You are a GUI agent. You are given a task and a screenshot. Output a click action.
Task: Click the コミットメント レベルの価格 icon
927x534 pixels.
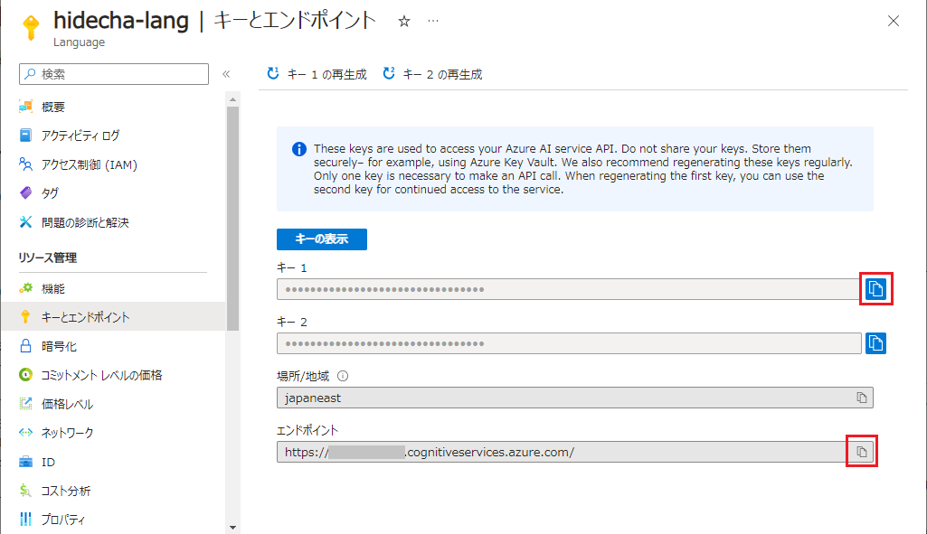click(x=25, y=374)
